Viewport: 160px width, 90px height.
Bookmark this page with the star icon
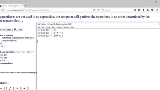(135, 10)
